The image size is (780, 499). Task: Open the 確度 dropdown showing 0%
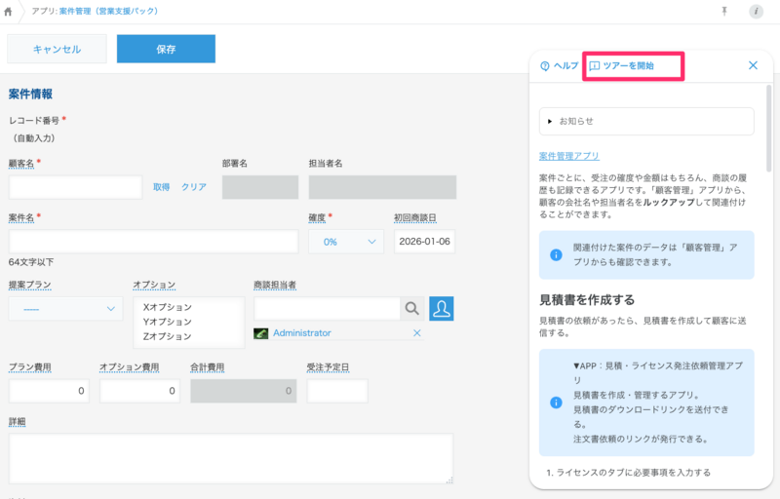(346, 242)
